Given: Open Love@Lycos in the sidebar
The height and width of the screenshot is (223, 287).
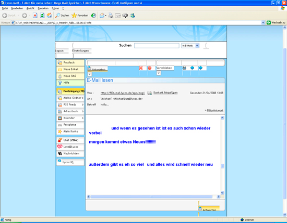Looking at the screenshot, I should pos(70,147).
